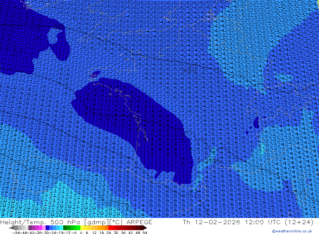Screen dimensions: 319x234
Task: Select the light pink swatch in legend
Action: point(44,228)
